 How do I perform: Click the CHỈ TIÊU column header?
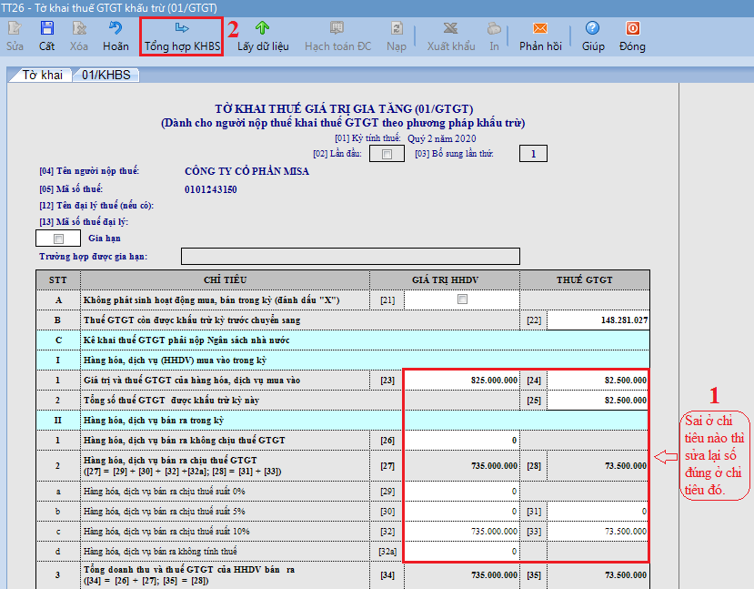pos(225,280)
